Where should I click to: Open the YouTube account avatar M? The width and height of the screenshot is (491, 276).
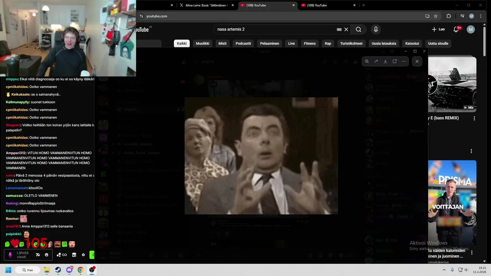coord(471,30)
